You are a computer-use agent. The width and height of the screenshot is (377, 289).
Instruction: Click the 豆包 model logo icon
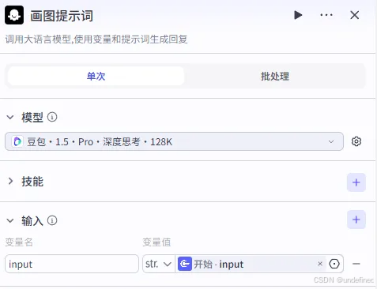click(17, 141)
